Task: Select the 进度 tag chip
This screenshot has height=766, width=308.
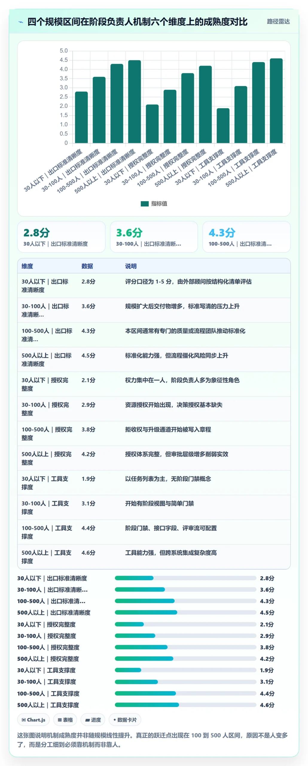Action: [x=93, y=720]
